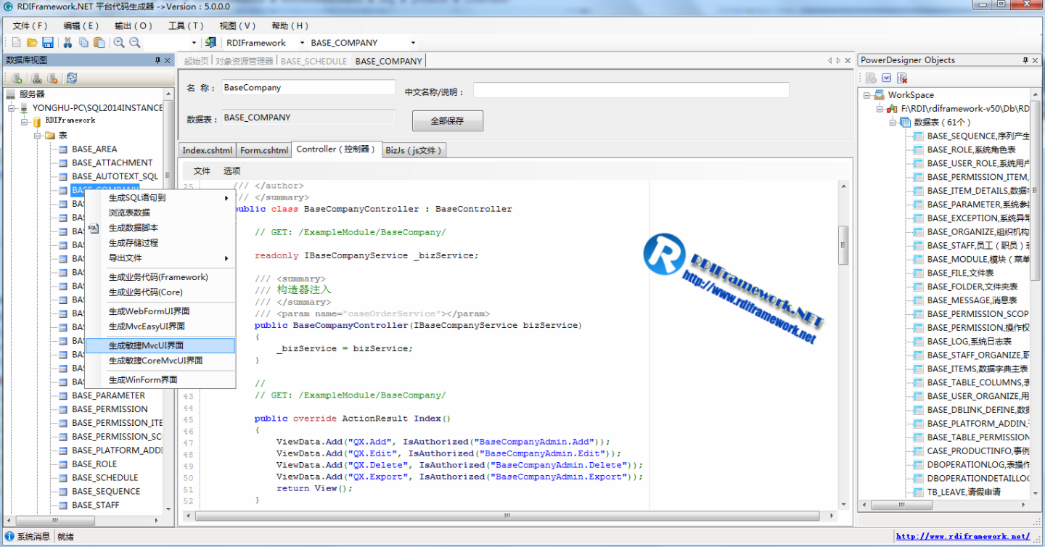Screen dimensions: 1045x547
Task: Click the Save floppy disk icon
Action: point(48,43)
